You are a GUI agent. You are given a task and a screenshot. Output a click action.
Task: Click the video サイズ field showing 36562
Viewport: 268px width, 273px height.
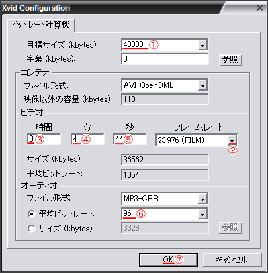pos(165,160)
